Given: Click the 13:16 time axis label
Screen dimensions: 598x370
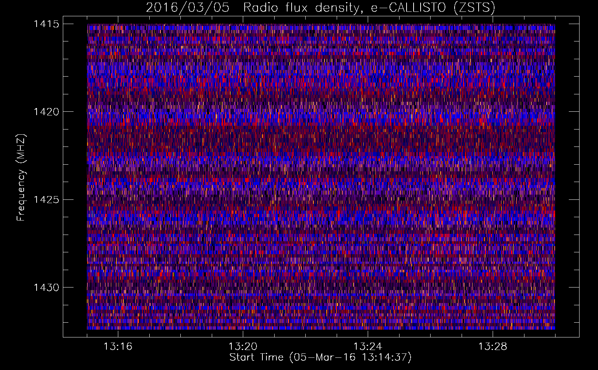Looking at the screenshot, I should point(118,347).
